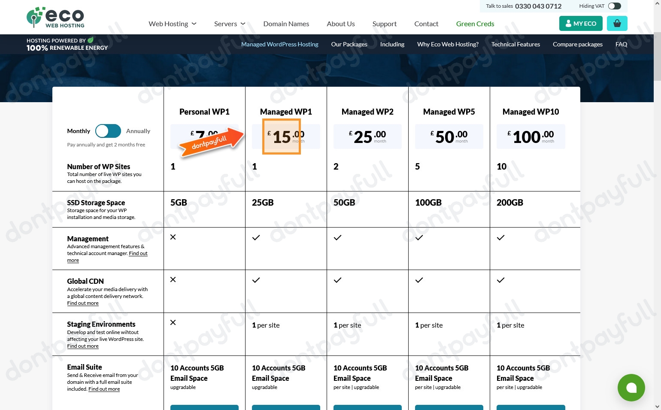
Task: Click the Number of WP Sites heading
Action: pos(99,167)
